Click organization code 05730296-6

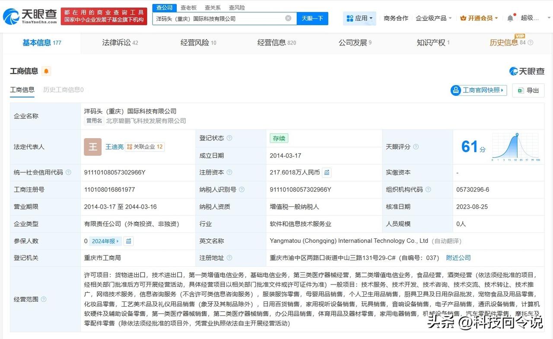point(473,190)
